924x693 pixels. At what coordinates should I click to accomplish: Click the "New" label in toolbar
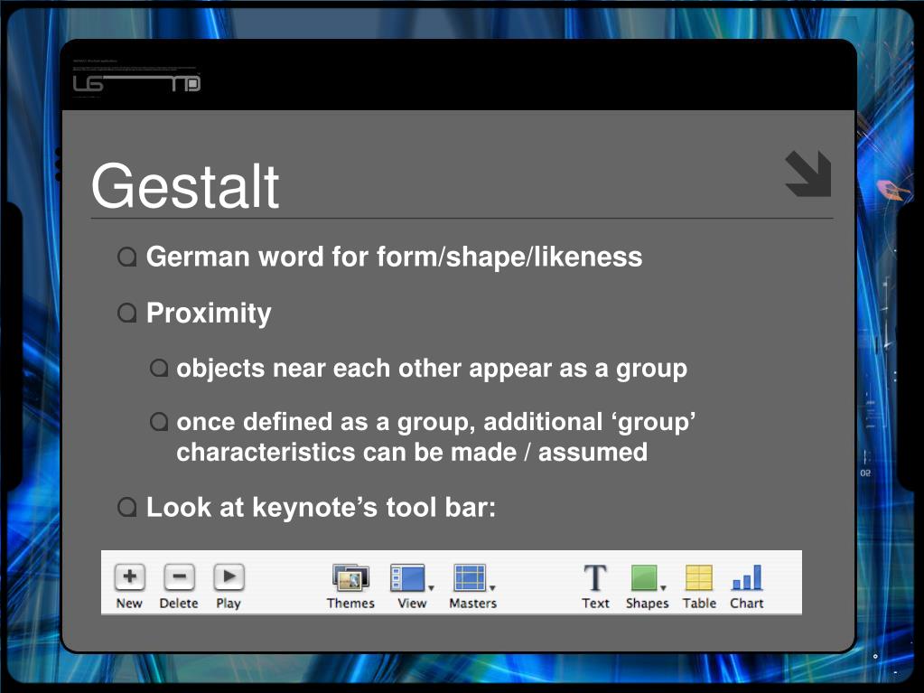pos(129,604)
